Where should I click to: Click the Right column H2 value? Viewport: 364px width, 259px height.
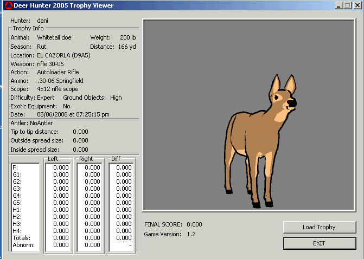[x=92, y=217]
